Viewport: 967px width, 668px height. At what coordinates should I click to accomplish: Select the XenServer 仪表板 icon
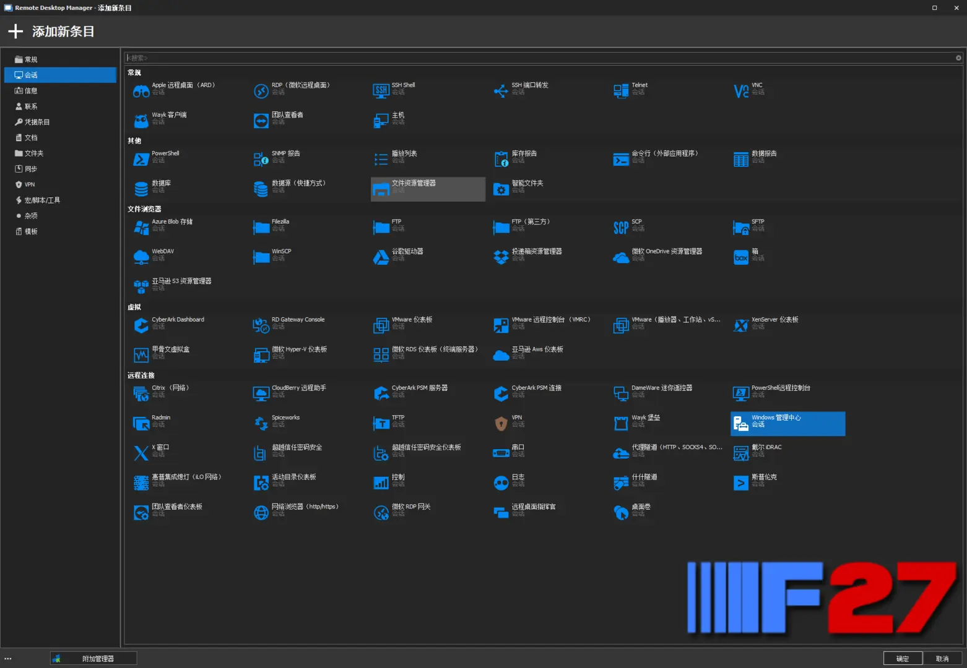coord(741,325)
